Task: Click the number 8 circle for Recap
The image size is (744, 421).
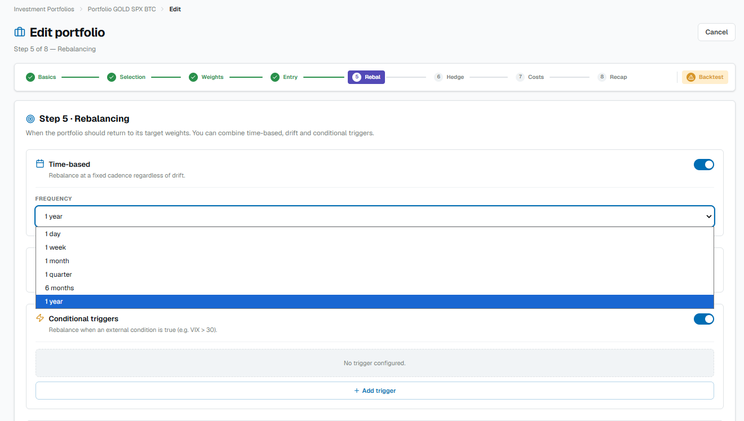Action: (602, 77)
